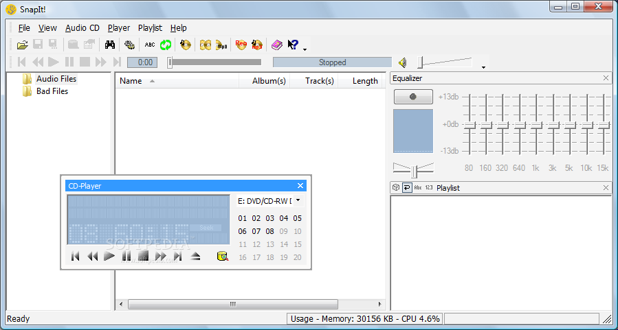Screen dimensions: 618x330
Task: Open the Playlist menu
Action: 150,28
